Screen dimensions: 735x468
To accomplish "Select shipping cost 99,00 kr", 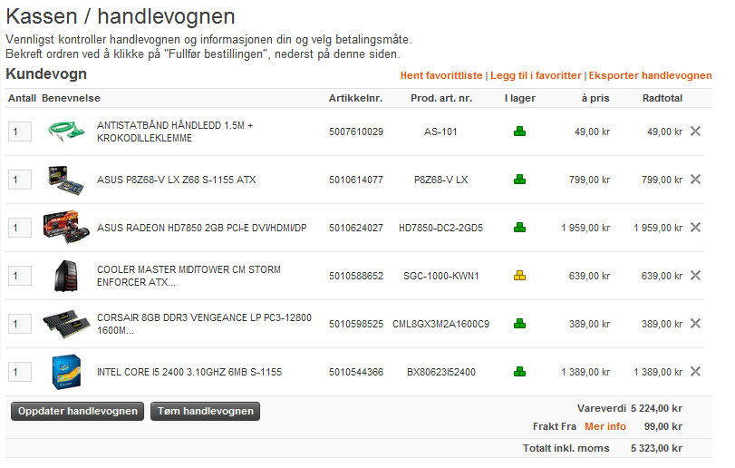I will [662, 426].
